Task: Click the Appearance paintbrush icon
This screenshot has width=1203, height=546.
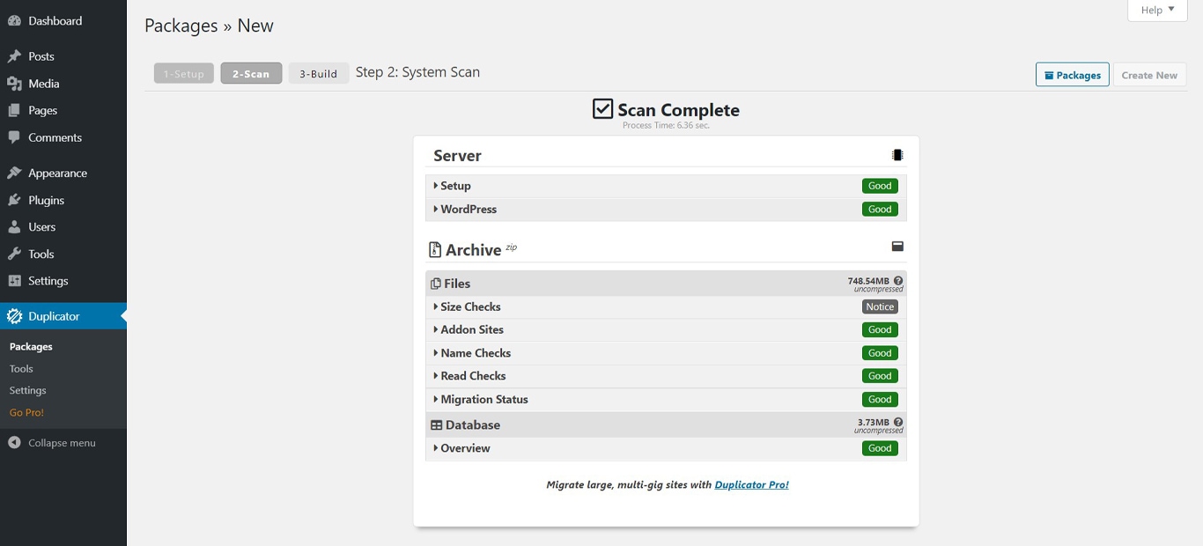Action: (14, 173)
